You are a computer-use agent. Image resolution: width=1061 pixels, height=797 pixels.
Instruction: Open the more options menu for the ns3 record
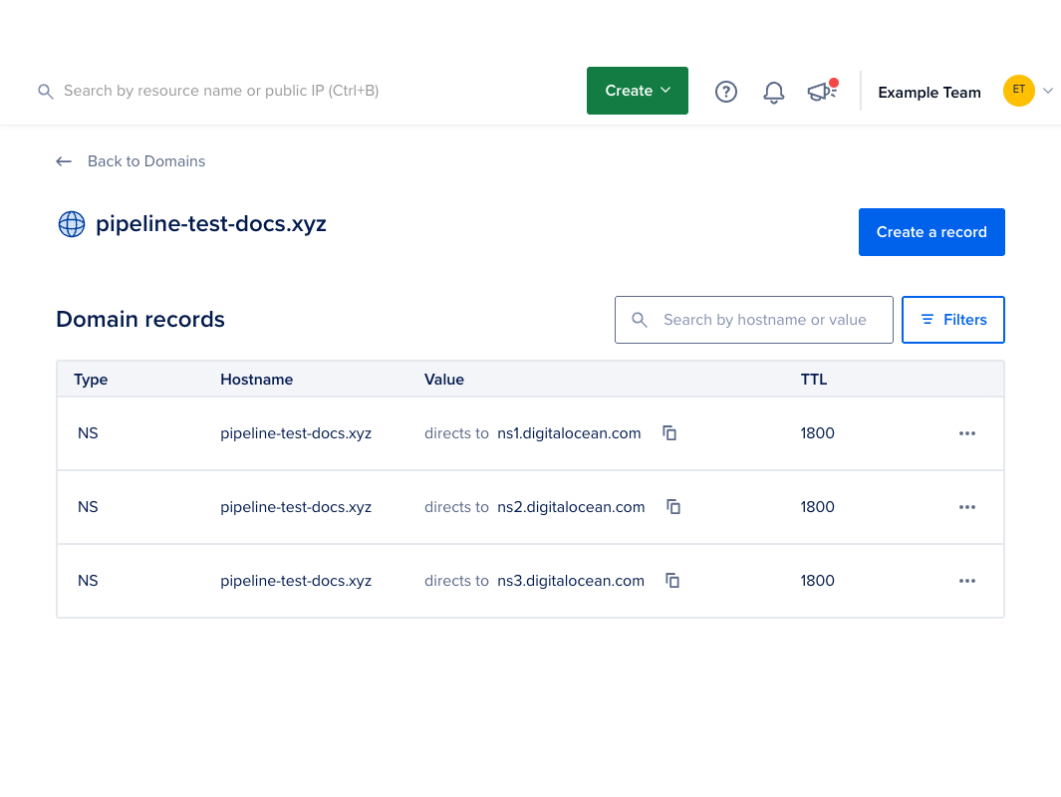coord(967,581)
